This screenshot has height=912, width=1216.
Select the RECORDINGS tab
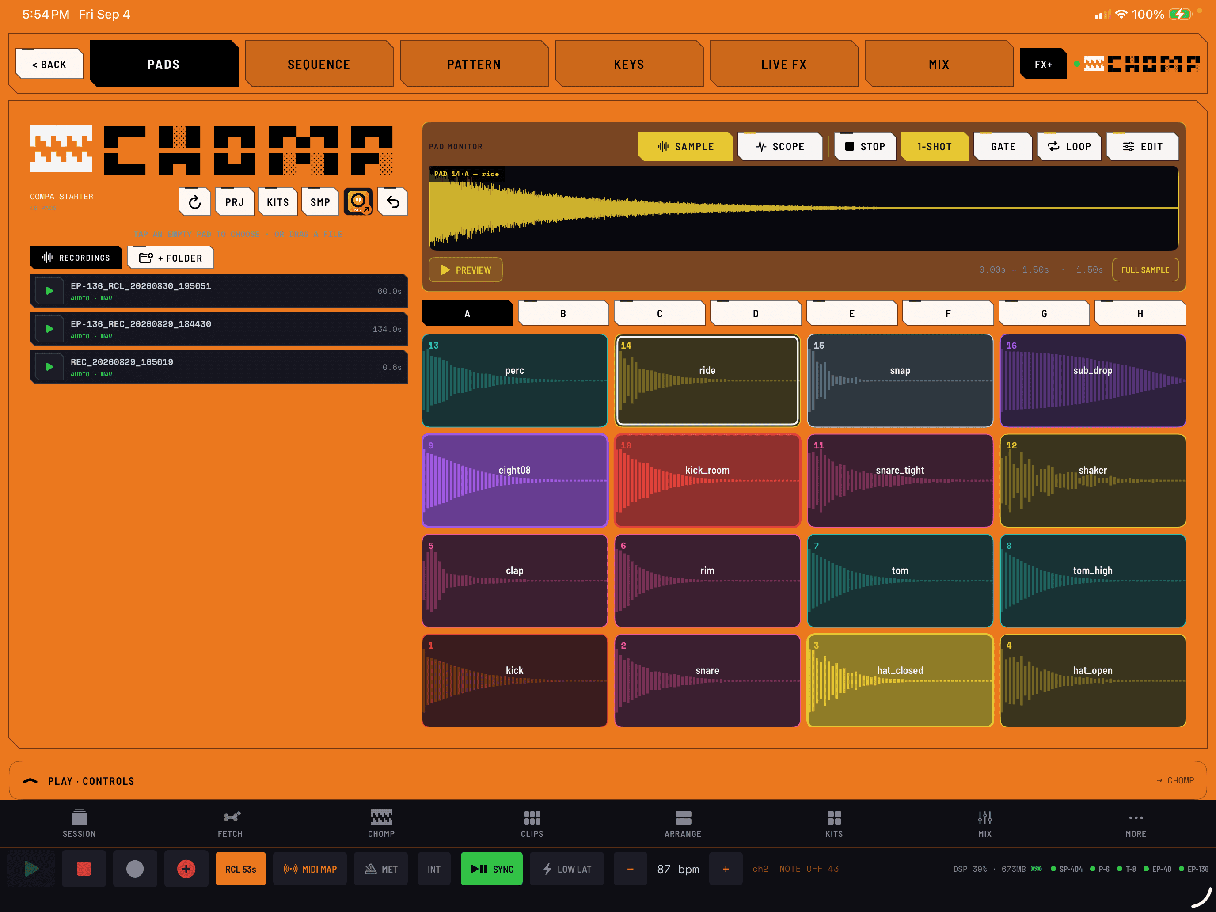point(76,257)
